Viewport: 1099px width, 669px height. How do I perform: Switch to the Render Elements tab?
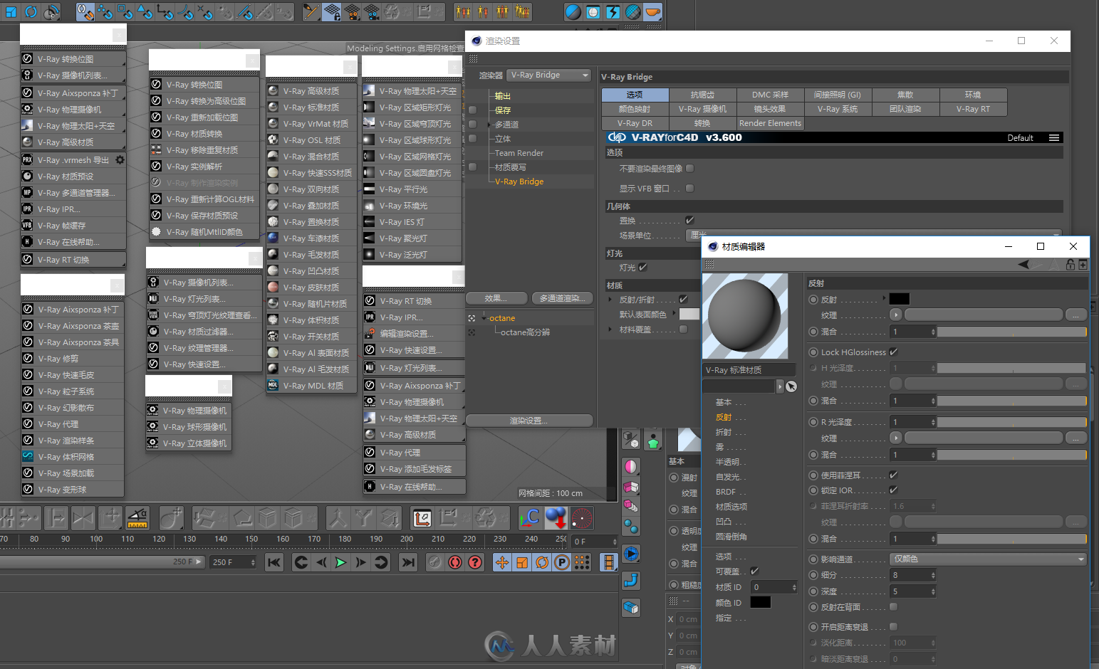point(770,123)
